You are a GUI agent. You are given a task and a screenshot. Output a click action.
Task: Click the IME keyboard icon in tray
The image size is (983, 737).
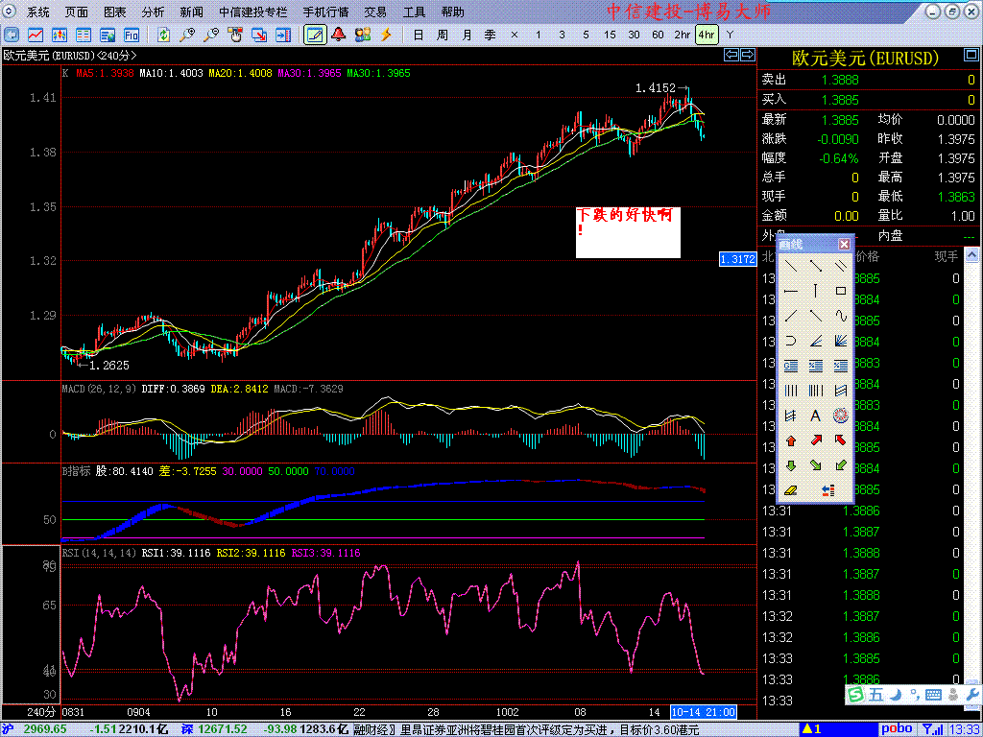(x=933, y=695)
